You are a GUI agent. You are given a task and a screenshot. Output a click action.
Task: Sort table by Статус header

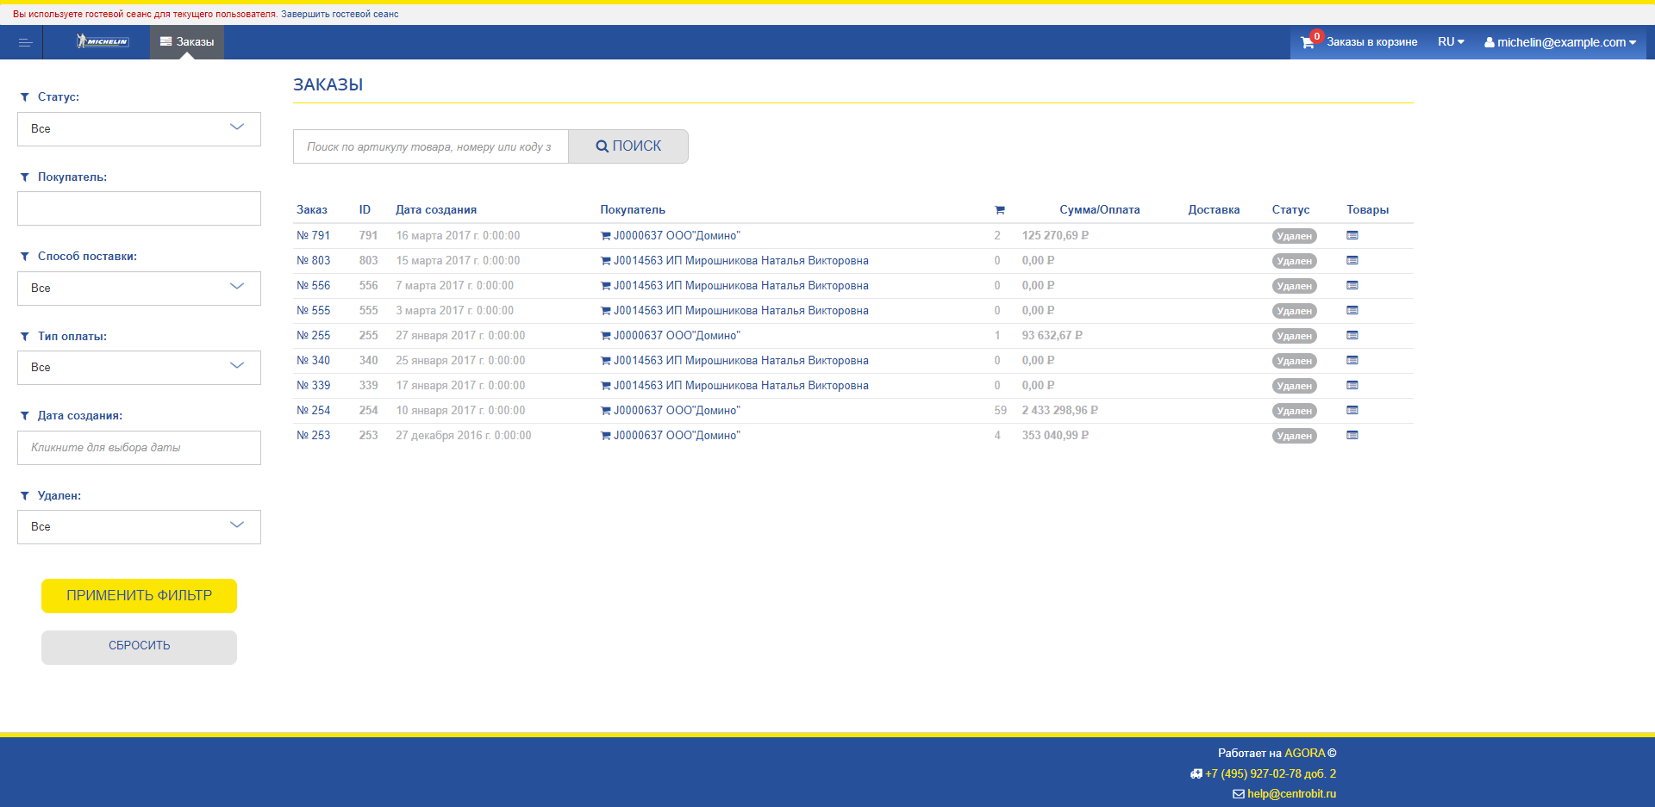tap(1290, 210)
